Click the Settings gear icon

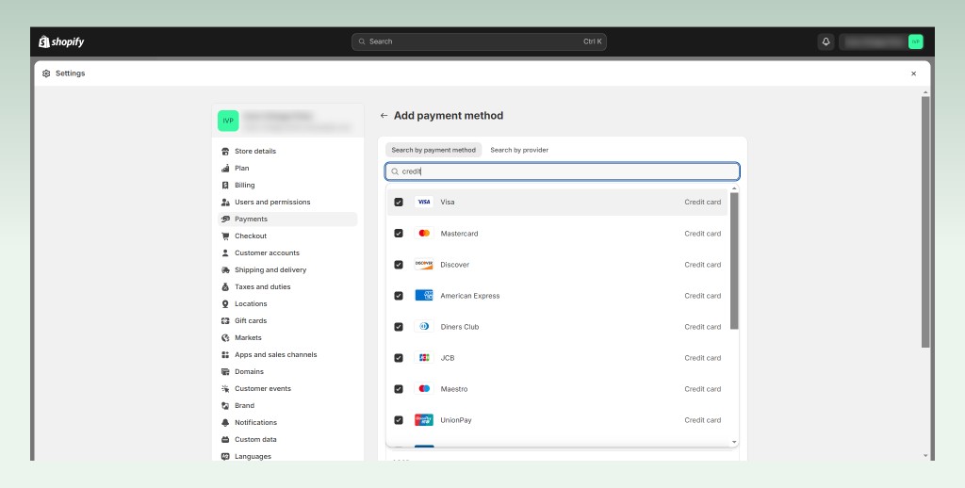tap(46, 73)
